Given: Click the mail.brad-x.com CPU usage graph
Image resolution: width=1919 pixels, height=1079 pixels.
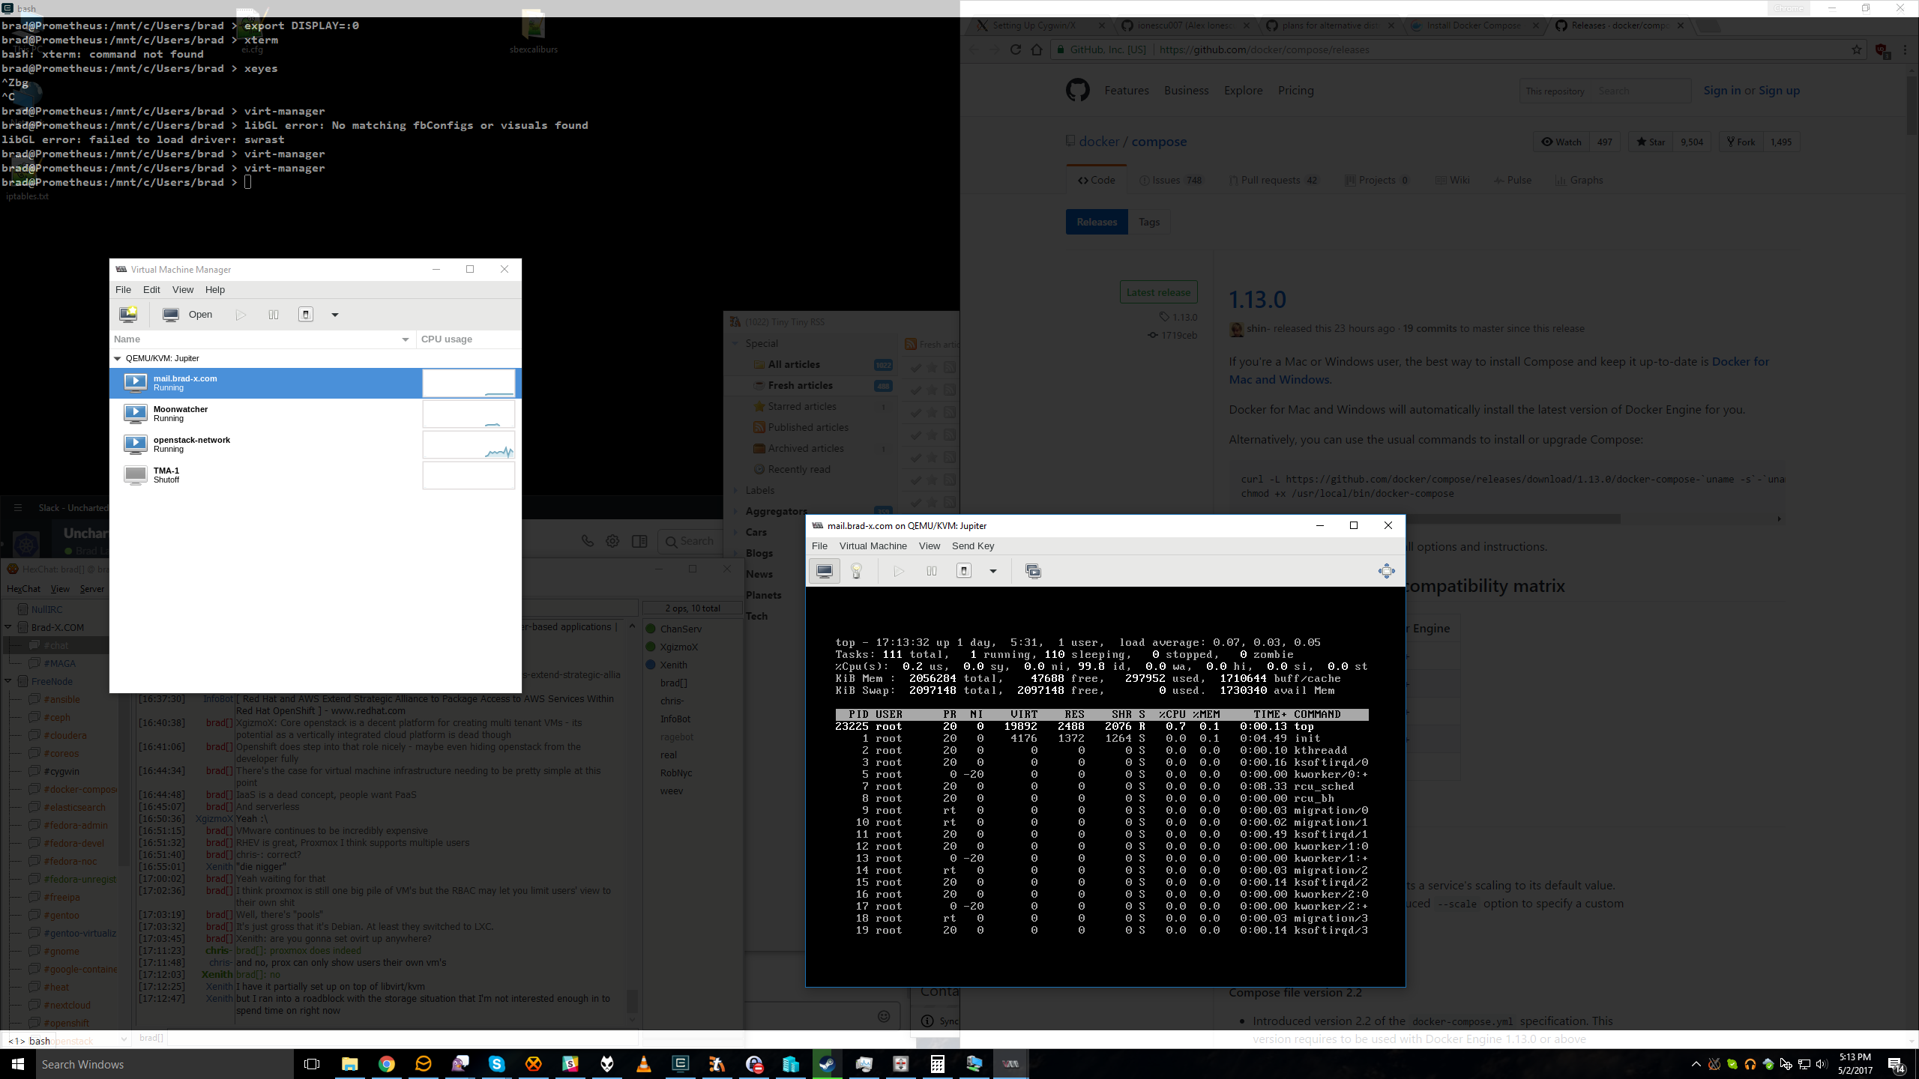Looking at the screenshot, I should coord(469,383).
